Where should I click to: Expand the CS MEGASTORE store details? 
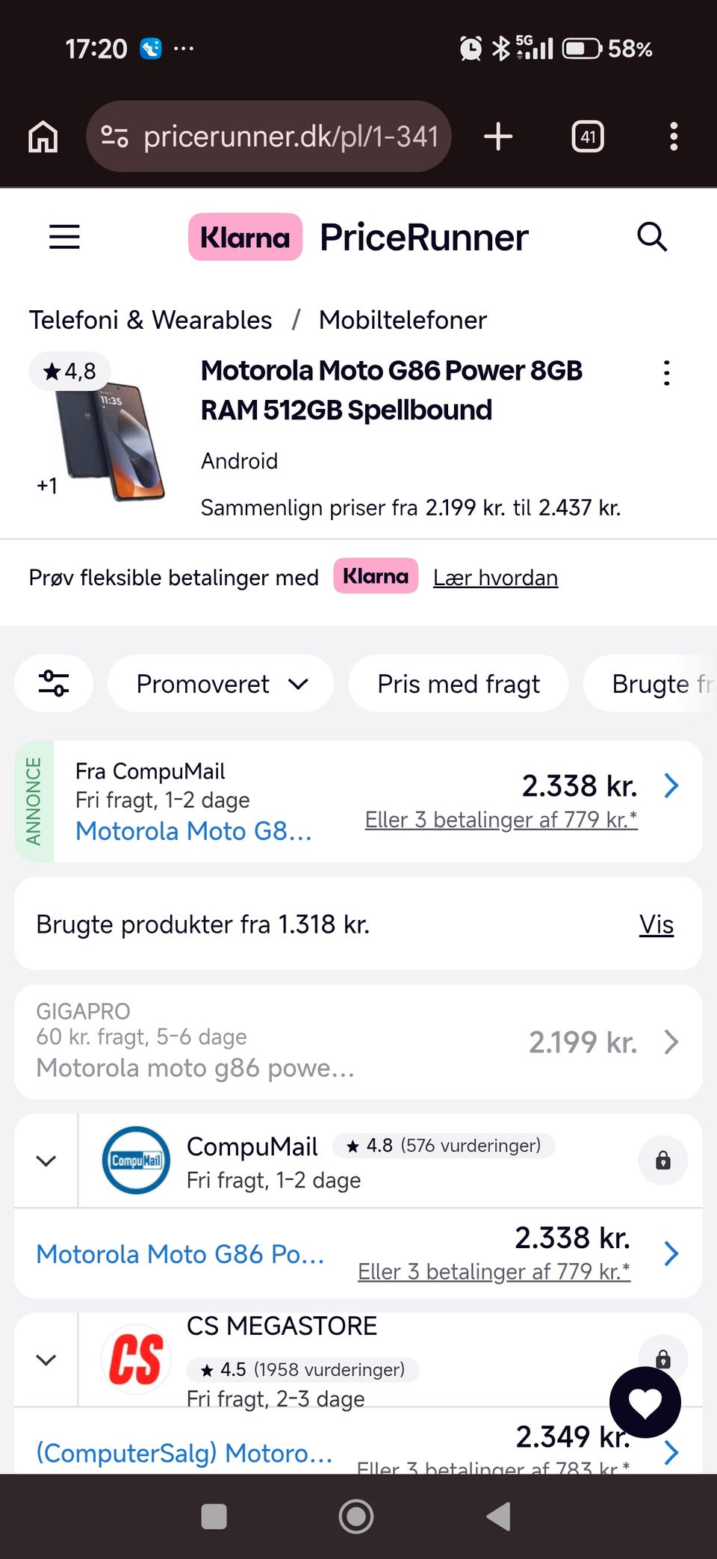(46, 1359)
